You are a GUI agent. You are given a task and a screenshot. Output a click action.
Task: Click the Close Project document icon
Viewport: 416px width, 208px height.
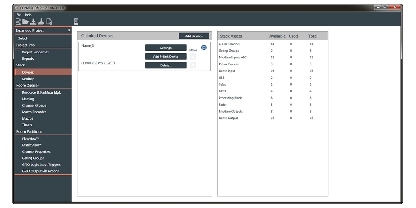point(49,22)
